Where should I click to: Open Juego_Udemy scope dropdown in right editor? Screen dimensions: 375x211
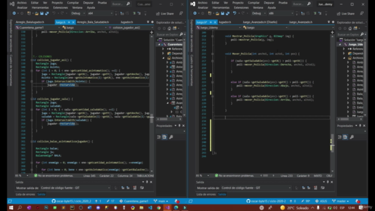point(219,28)
